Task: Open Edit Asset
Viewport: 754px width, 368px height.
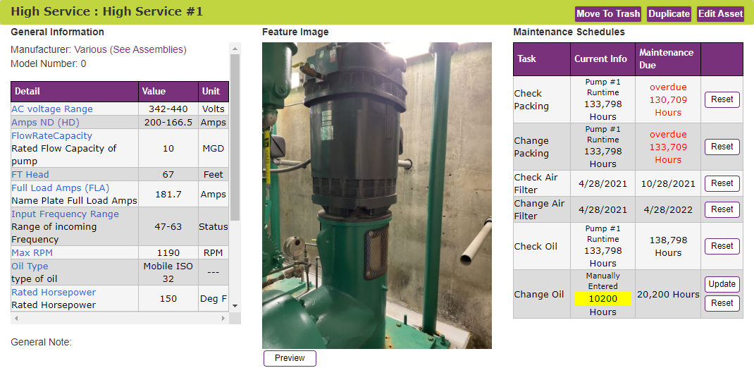Action: 720,13
